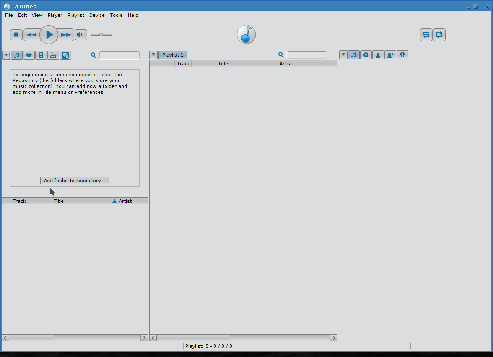Sort playlist by Artist column header

[x=286, y=64]
